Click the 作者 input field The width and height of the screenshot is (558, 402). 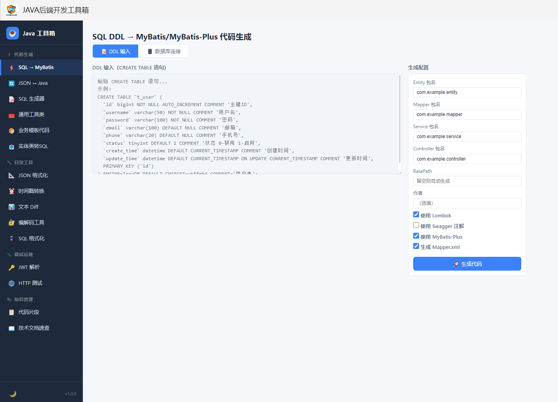[467, 203]
